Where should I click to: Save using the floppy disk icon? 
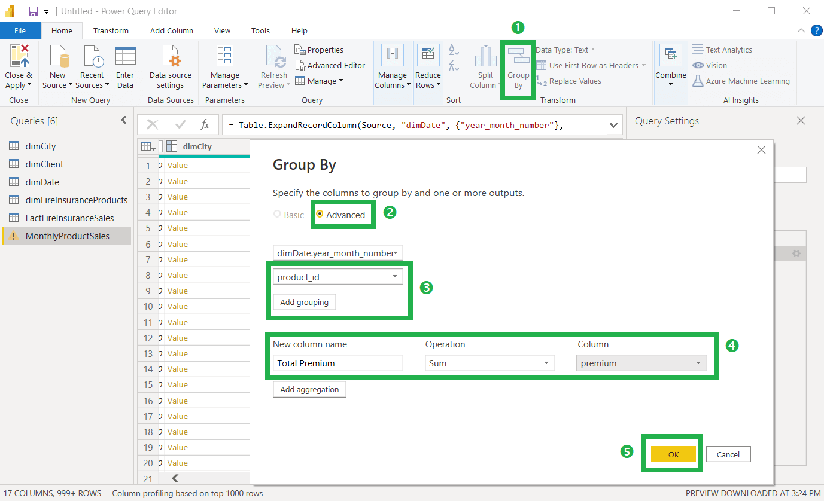34,11
